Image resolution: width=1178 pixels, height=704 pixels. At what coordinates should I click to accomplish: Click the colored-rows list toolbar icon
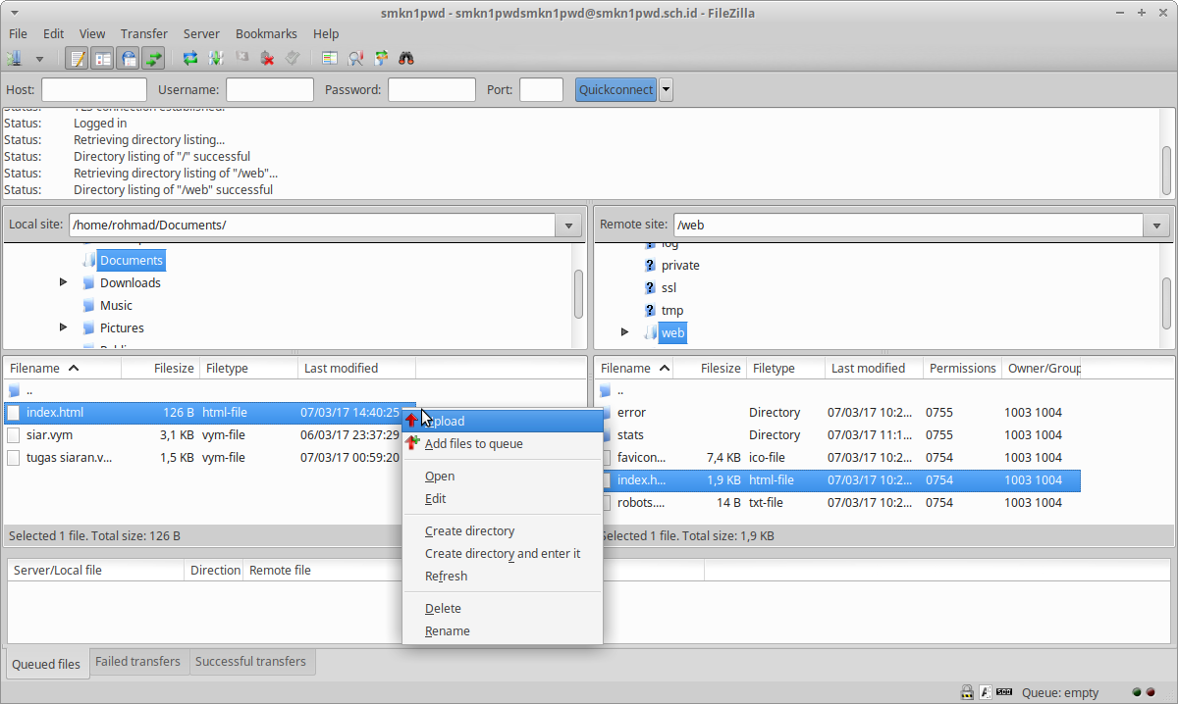tap(330, 59)
